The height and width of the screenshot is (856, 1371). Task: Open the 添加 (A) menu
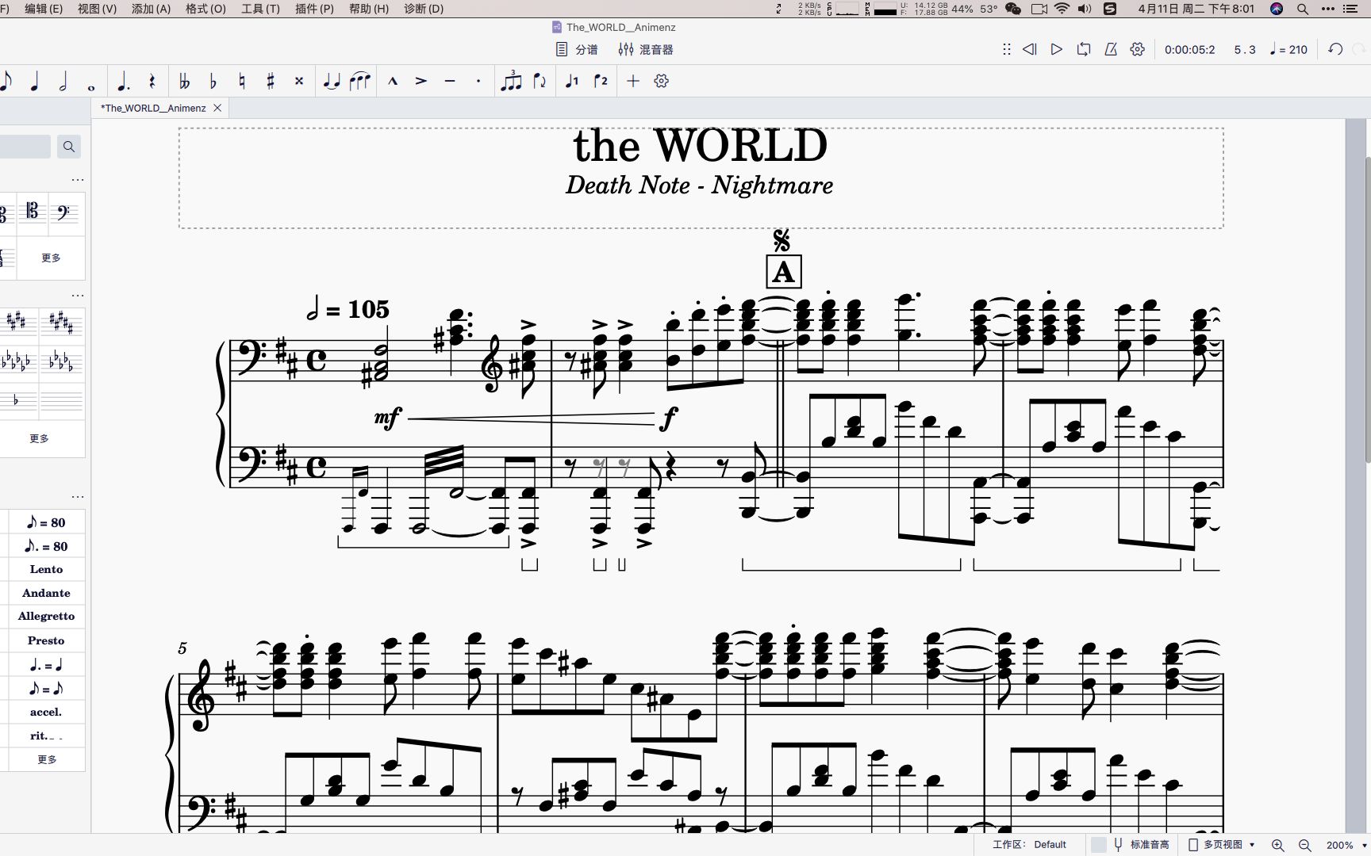click(x=151, y=9)
